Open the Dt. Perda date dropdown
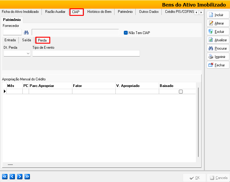Viewport: 230px width, 182px height. [28, 53]
